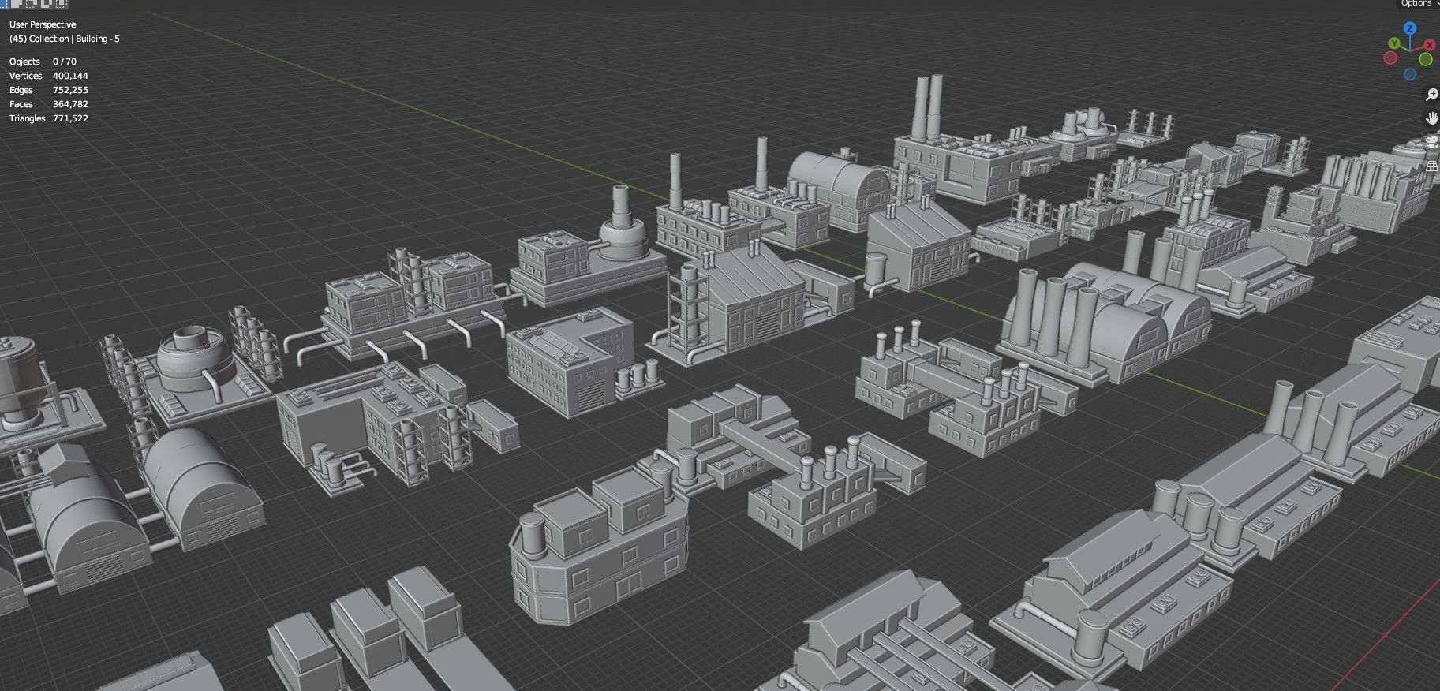The height and width of the screenshot is (691, 1440).
Task: Click the blue Z axis on the navigation gizmo
Action: click(x=1410, y=28)
